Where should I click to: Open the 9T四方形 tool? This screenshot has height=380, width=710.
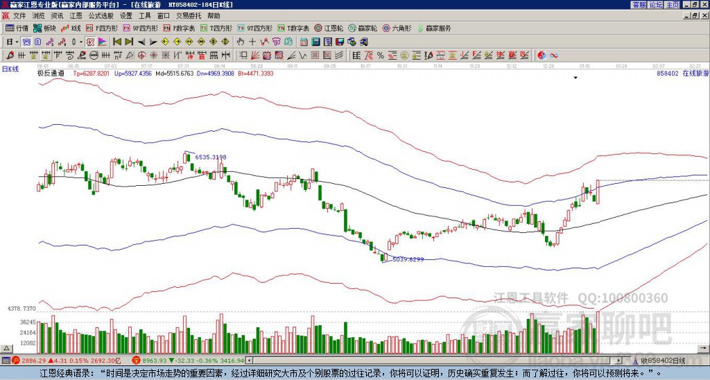click(255, 28)
